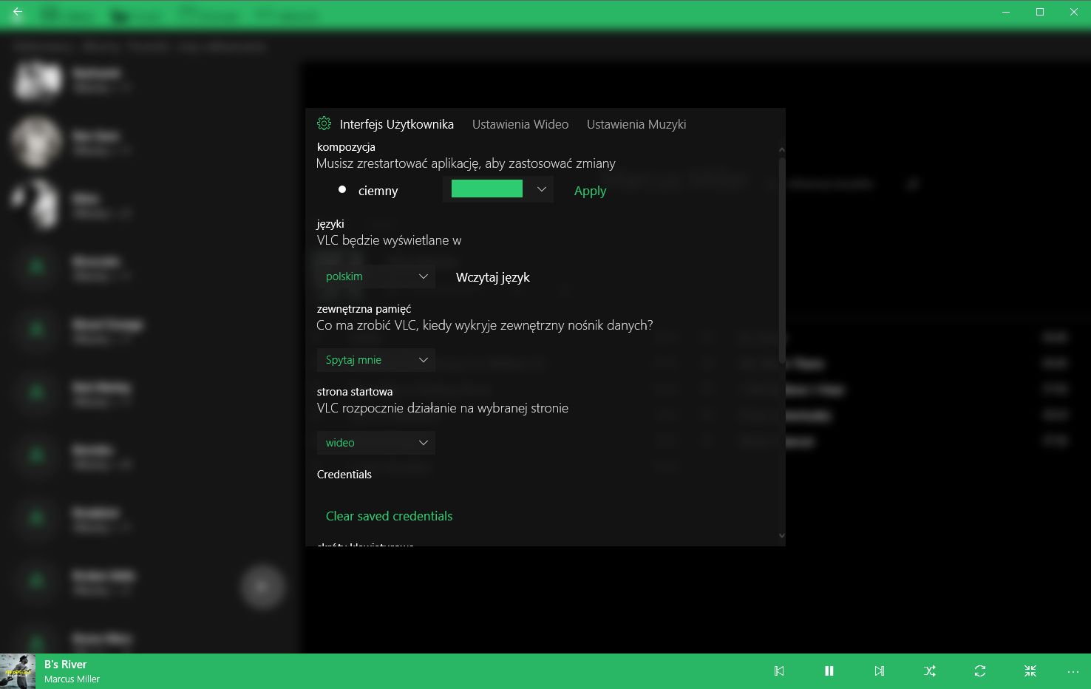Open the 'Spytaj mnie' external storage dropdown
1091x689 pixels.
[x=375, y=360]
